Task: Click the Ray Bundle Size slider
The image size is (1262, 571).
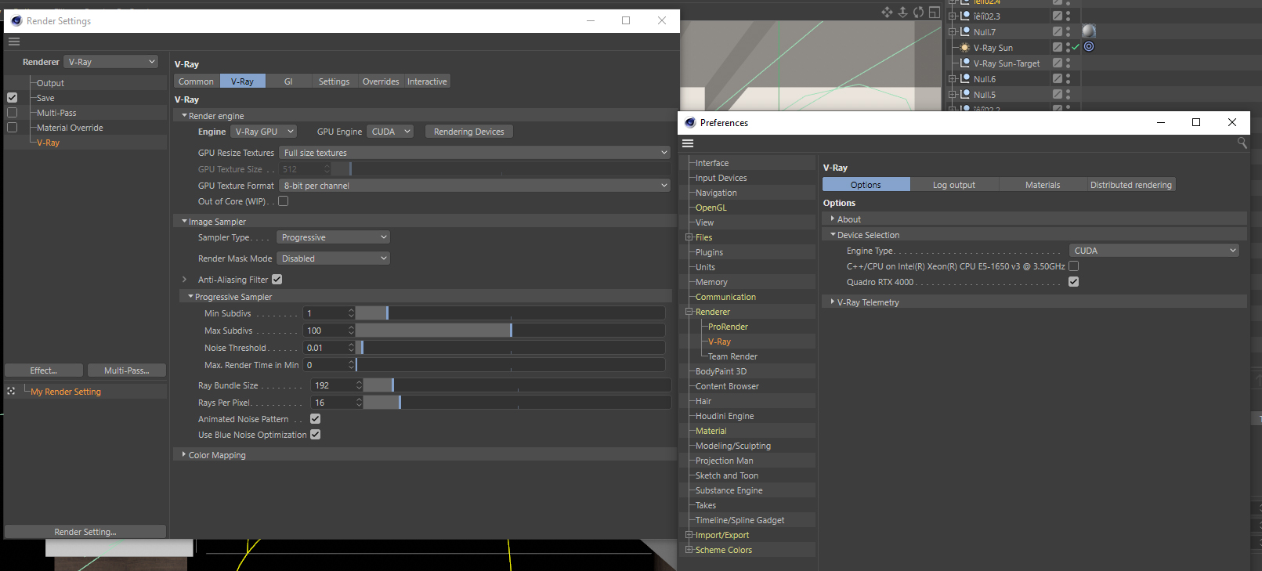Action: pyautogui.click(x=517, y=385)
